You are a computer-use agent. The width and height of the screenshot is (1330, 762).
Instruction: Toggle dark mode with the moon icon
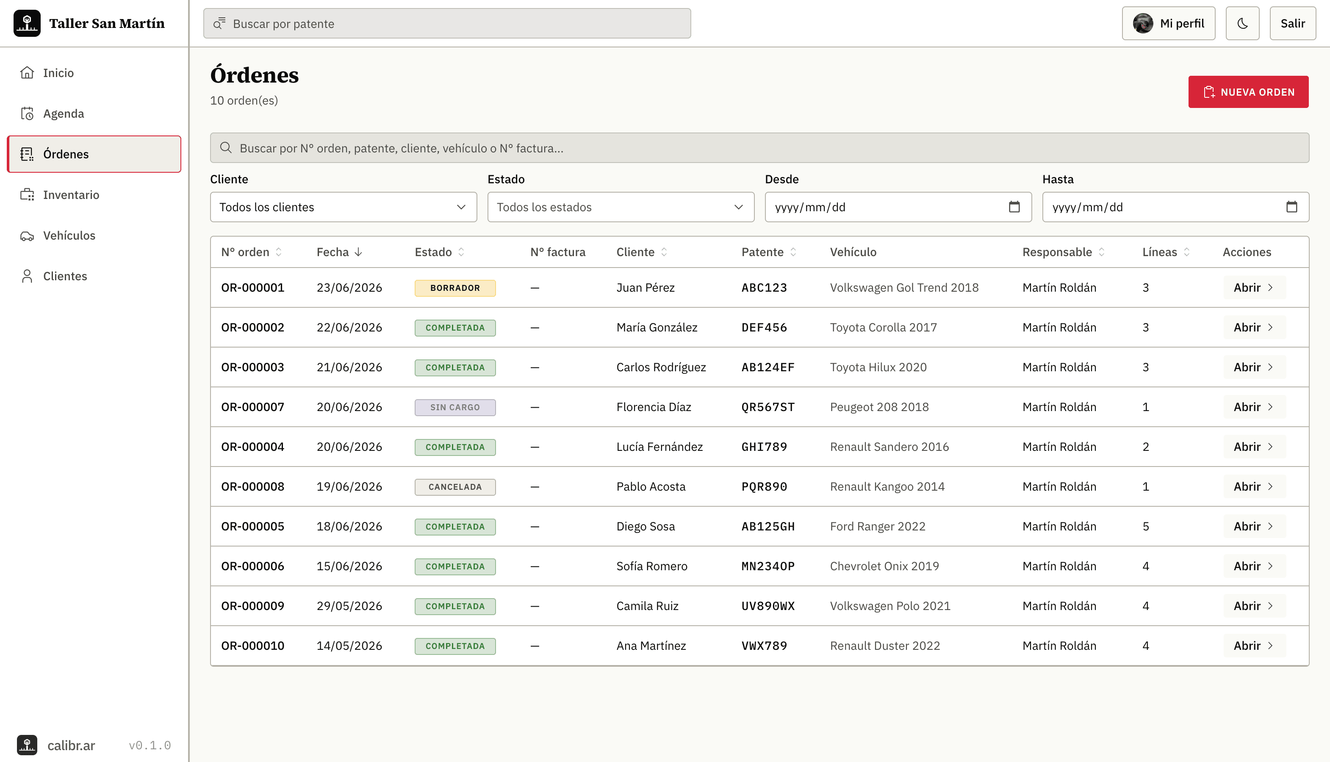coord(1242,23)
